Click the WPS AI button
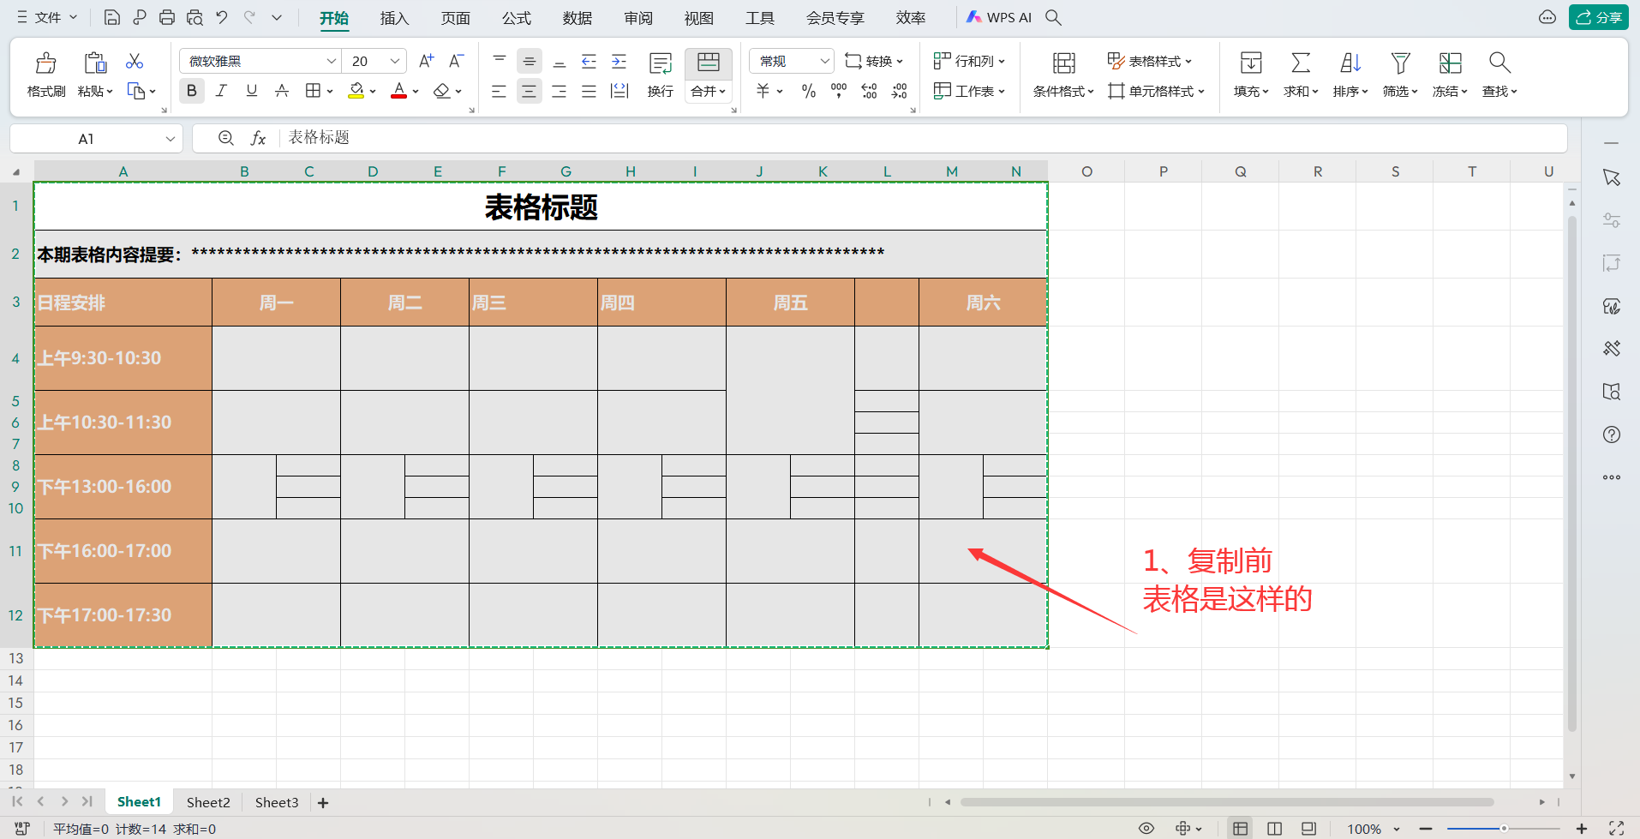 [999, 17]
